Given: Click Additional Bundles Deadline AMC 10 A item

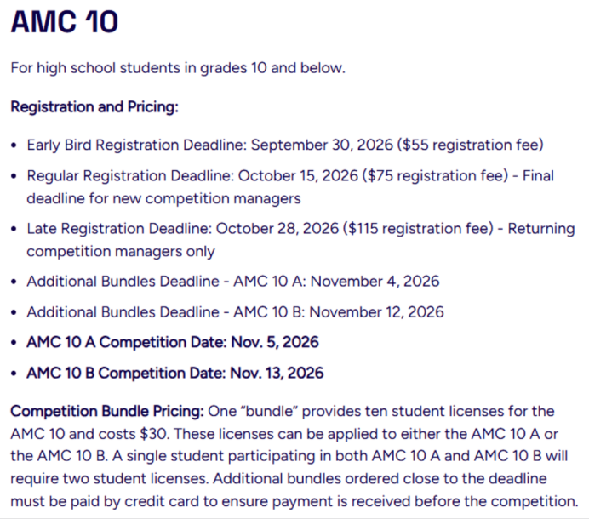Looking at the screenshot, I should pyautogui.click(x=233, y=282).
